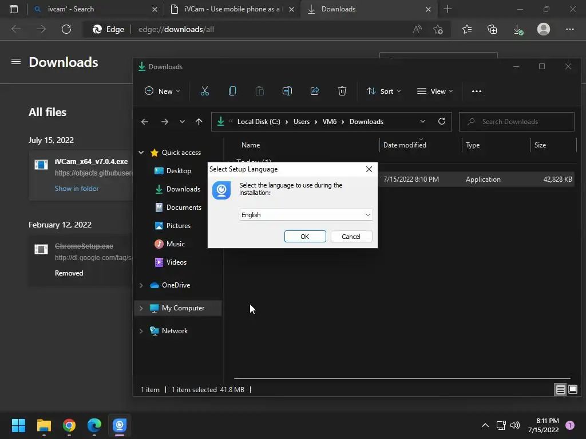The width and height of the screenshot is (586, 439).
Task: Switch to the iVCam website tab
Action: coord(232,9)
